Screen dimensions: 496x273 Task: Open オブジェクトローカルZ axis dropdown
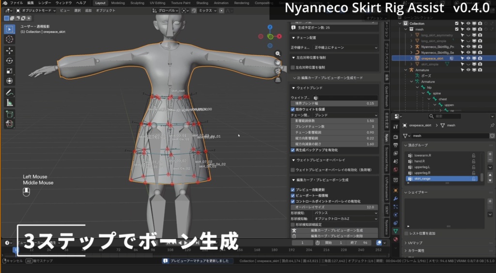tap(345, 219)
